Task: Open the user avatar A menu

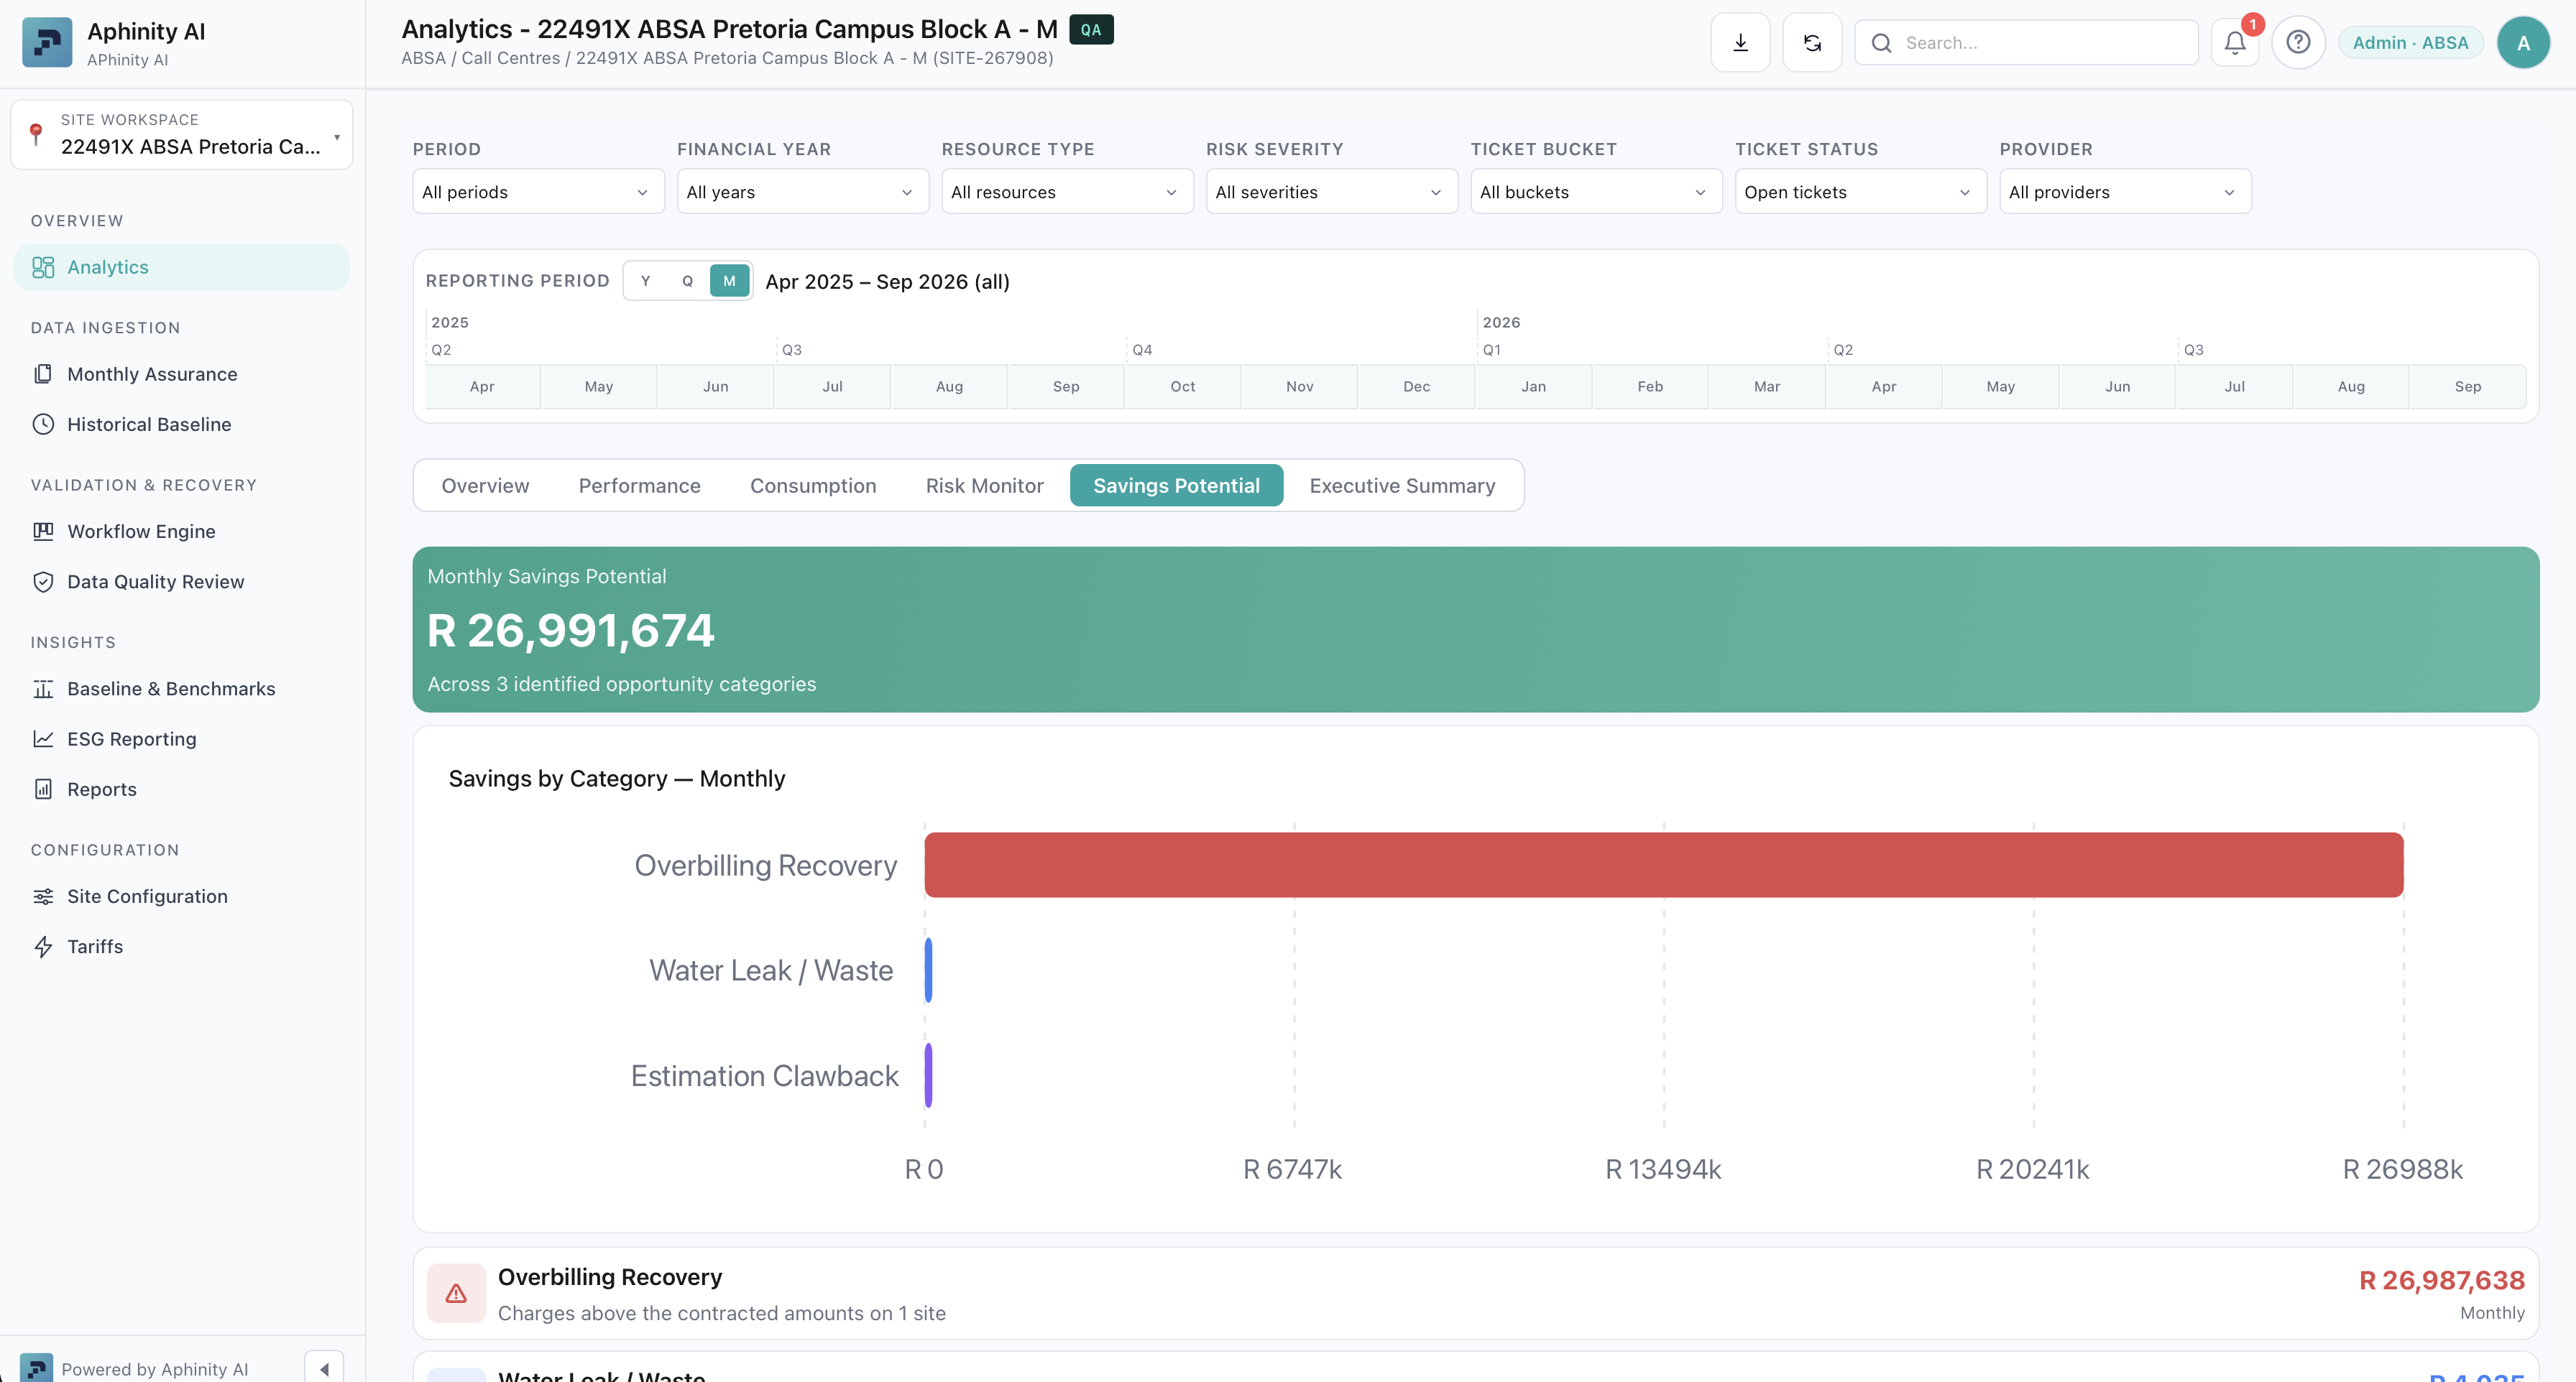Action: pyautogui.click(x=2523, y=43)
